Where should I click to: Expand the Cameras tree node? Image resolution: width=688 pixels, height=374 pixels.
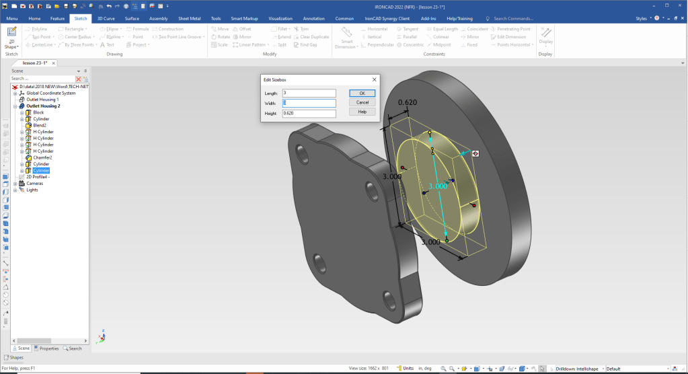coord(15,183)
